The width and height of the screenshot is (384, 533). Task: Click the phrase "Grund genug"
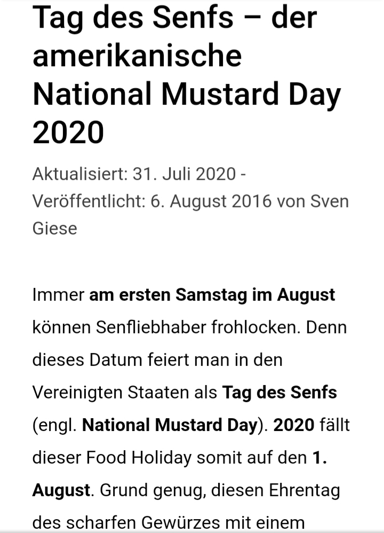[153, 490]
